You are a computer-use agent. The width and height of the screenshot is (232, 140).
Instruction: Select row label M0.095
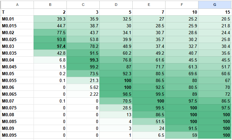pyautogui.click(x=17, y=135)
